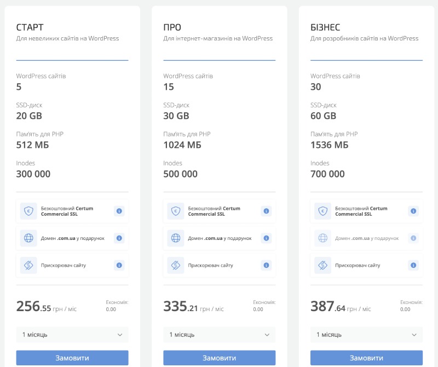This screenshot has width=438, height=367.
Task: Expand the 1 місяць dropdown in ПРО plan
Action: click(219, 334)
